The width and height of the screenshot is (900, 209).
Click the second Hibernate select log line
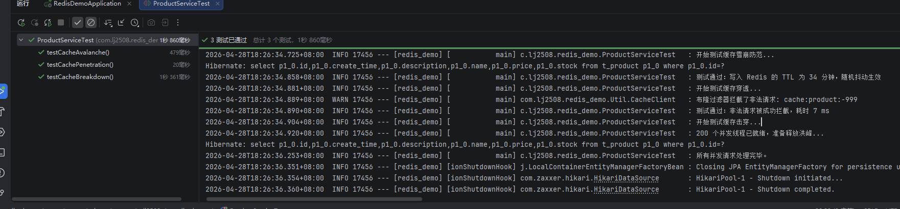pyautogui.click(x=465, y=145)
